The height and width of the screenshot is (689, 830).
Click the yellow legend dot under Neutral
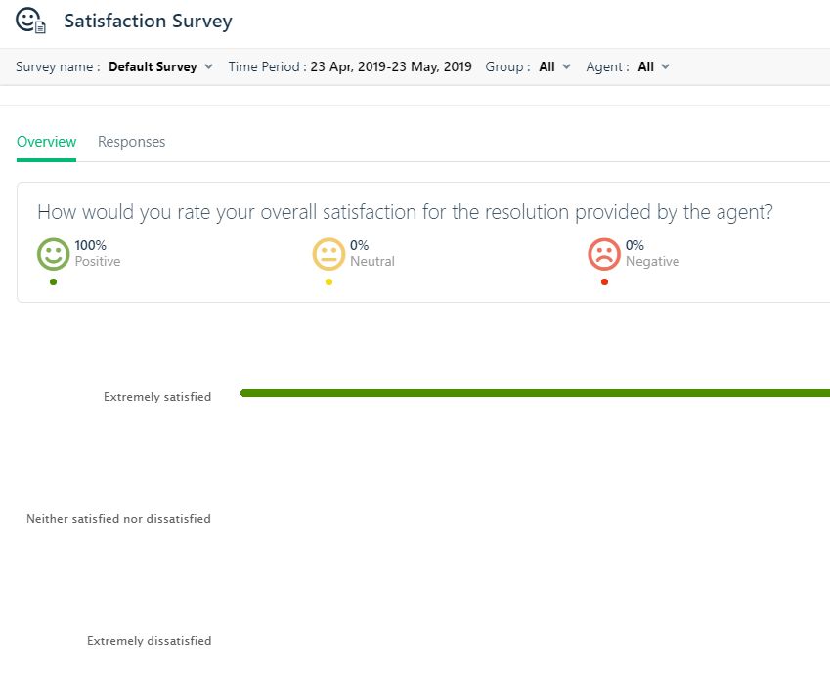coord(328,282)
